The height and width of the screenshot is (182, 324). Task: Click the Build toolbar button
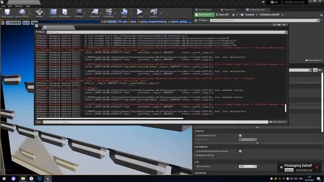click(125, 13)
